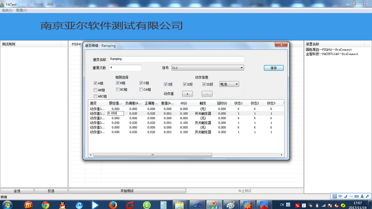
Task: Click the 开始测试 button
Action: tap(127, 191)
